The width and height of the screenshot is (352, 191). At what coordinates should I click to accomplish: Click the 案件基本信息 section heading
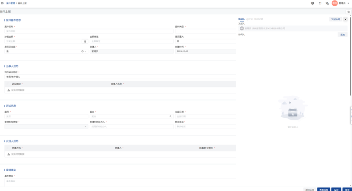click(13, 20)
